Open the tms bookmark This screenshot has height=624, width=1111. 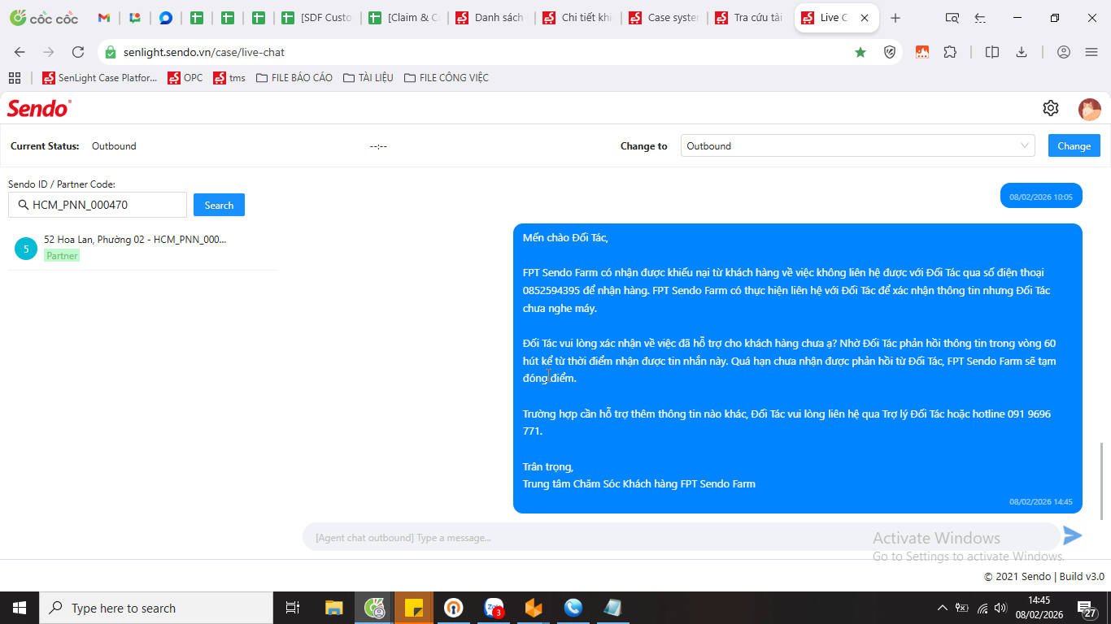pyautogui.click(x=229, y=78)
